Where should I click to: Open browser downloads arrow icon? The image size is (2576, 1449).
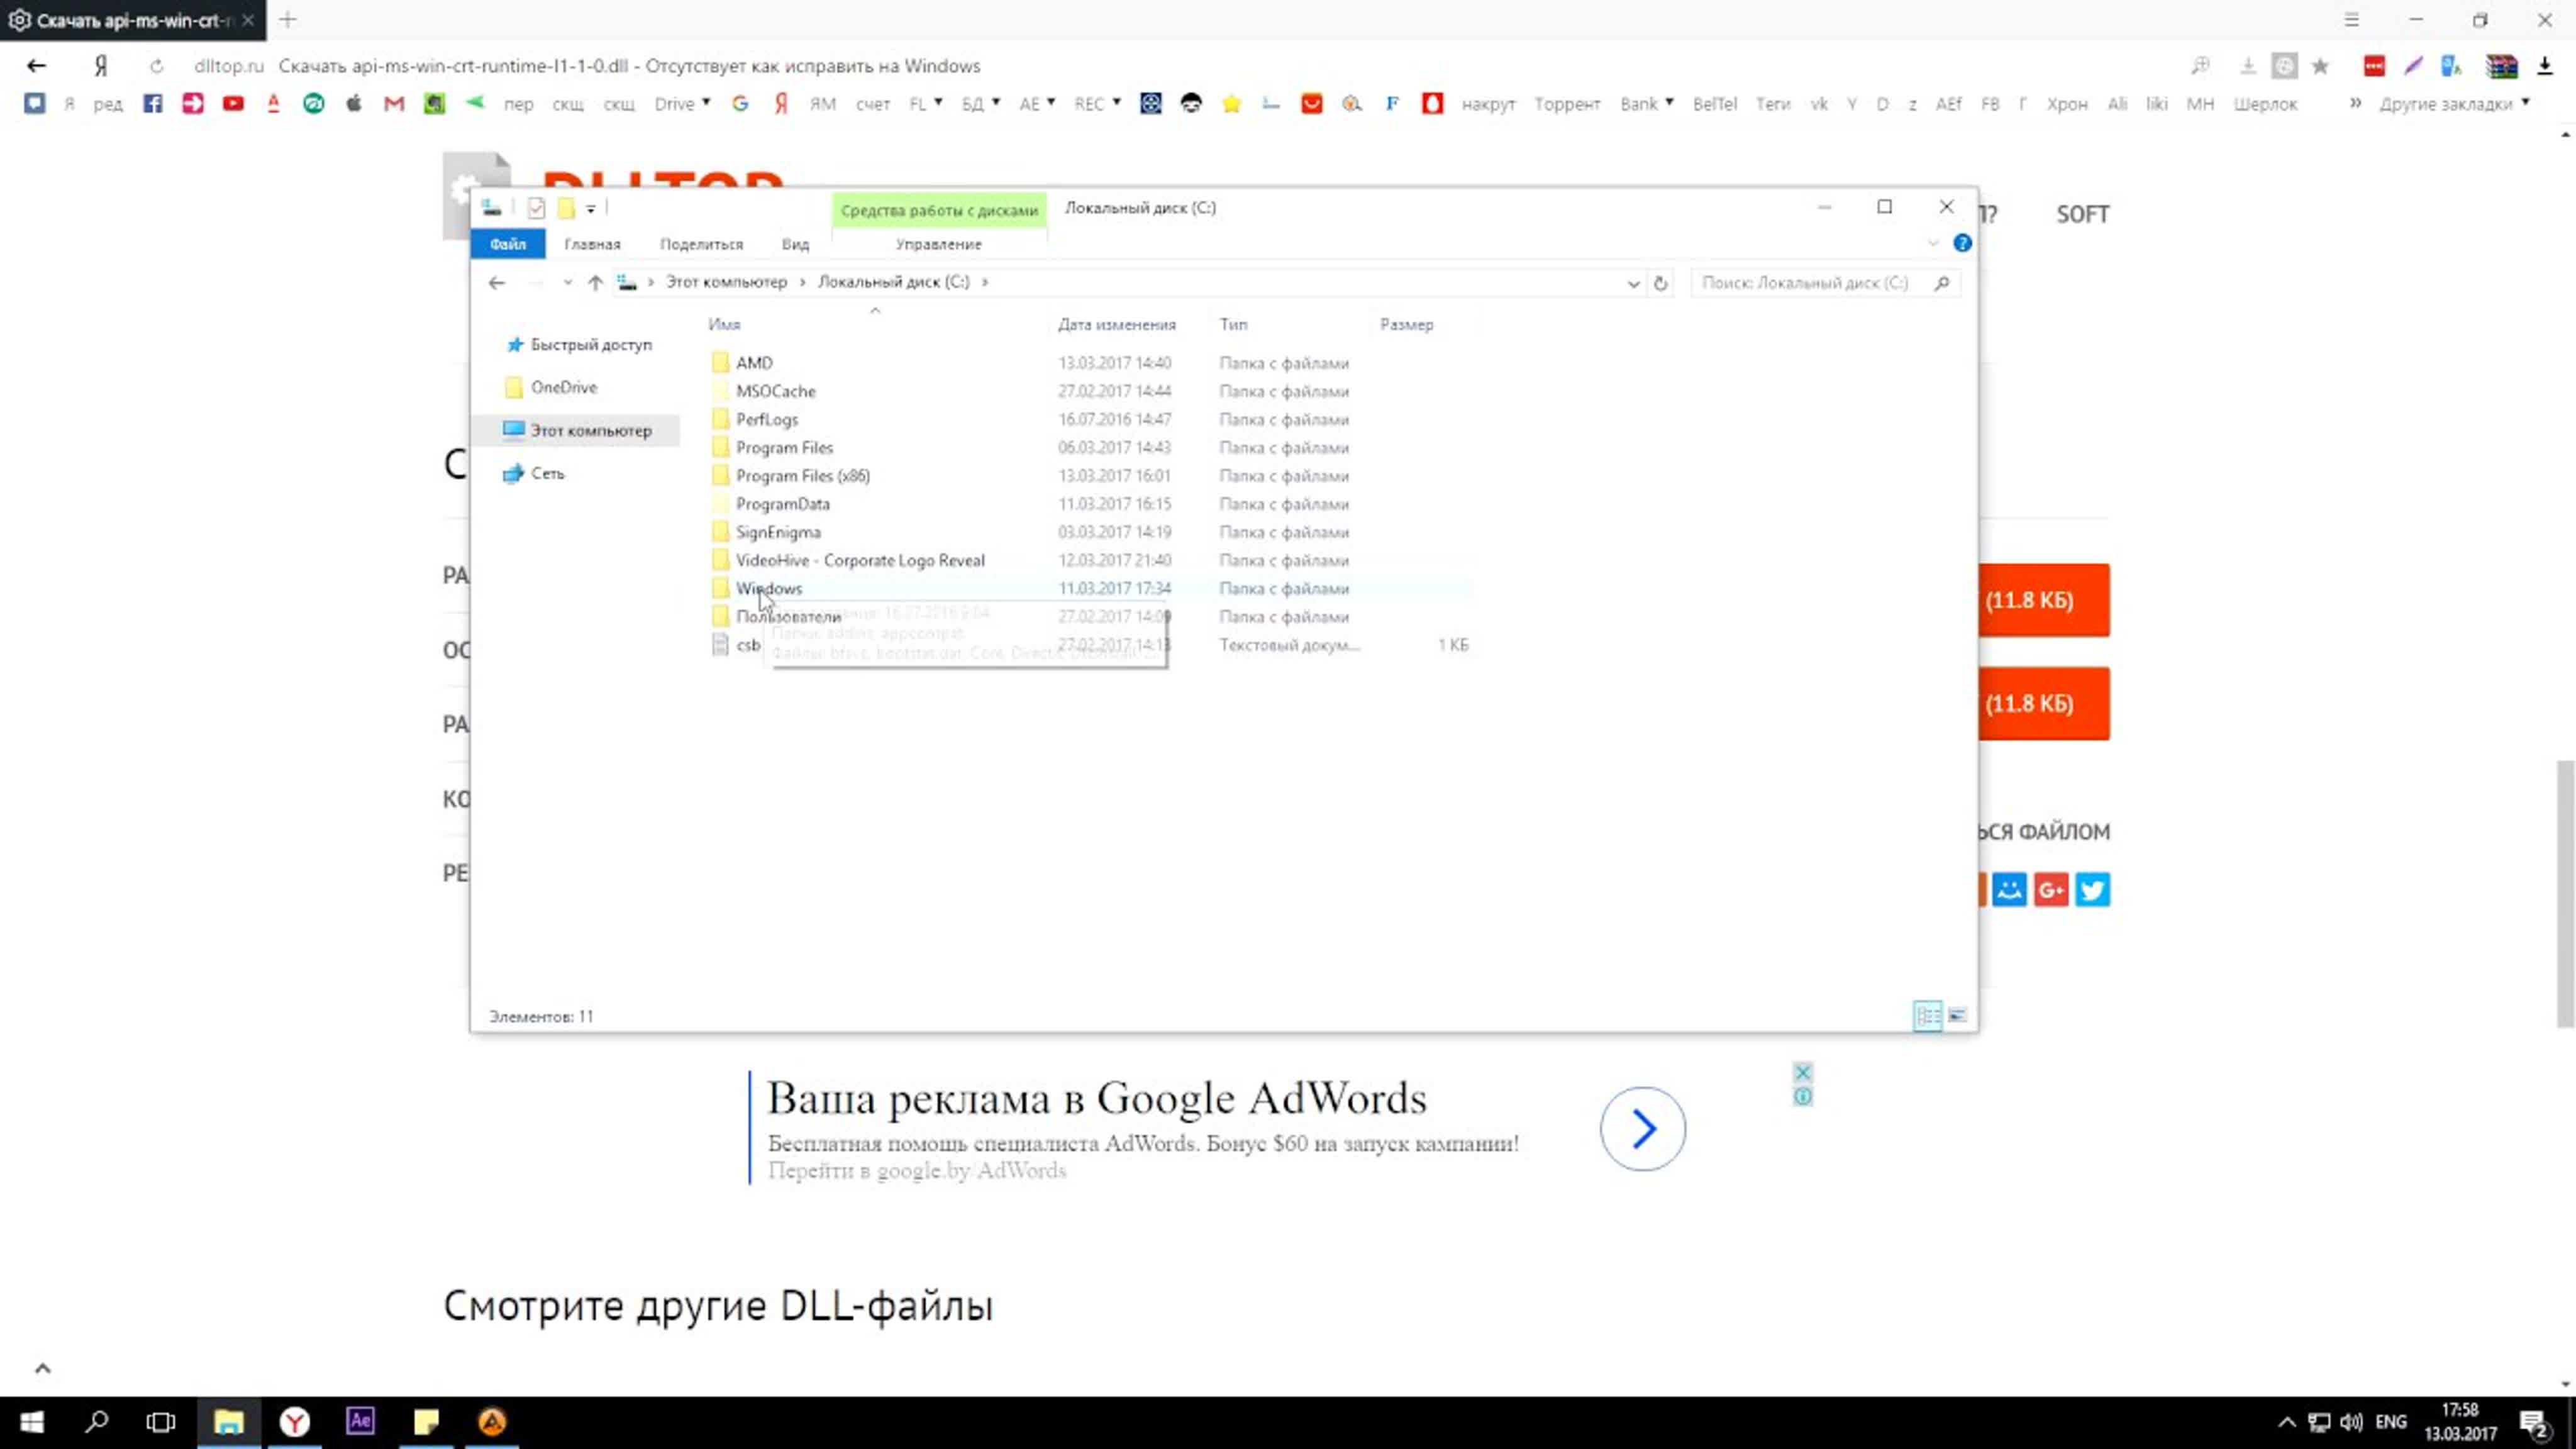click(x=2545, y=66)
